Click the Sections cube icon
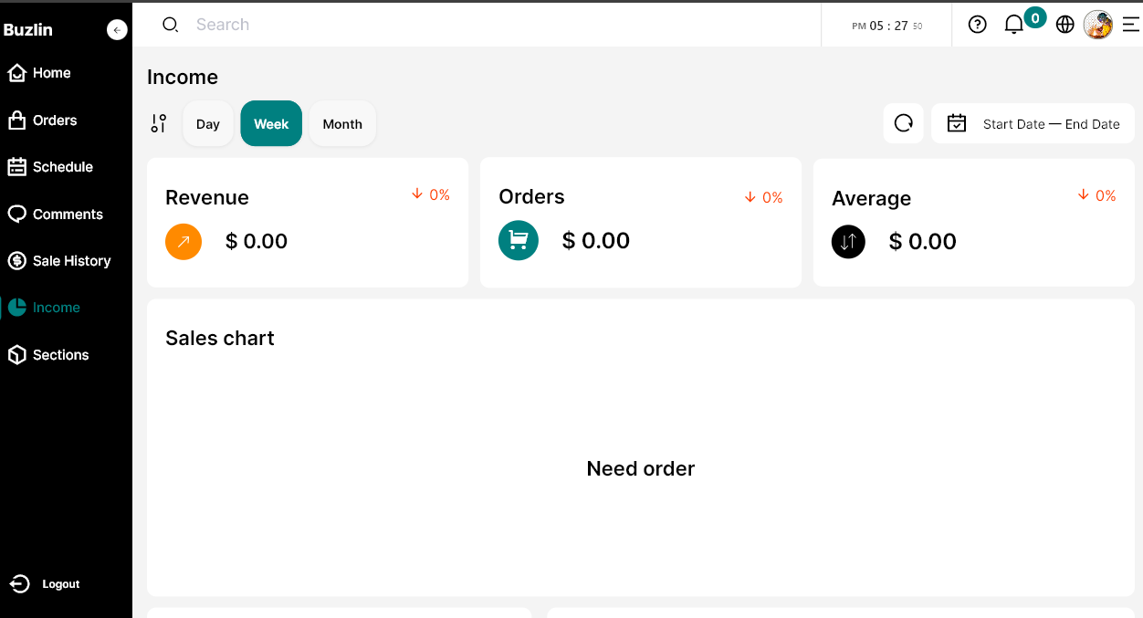The height and width of the screenshot is (618, 1143). tap(16, 355)
